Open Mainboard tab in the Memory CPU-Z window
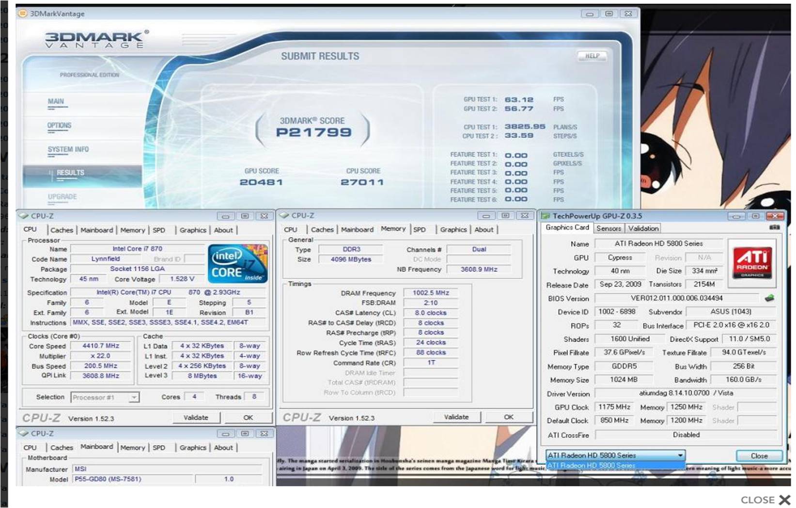 pos(358,230)
